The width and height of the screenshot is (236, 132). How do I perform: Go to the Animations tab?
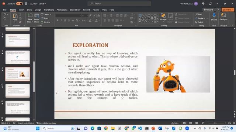pyautogui.click(x=62, y=10)
